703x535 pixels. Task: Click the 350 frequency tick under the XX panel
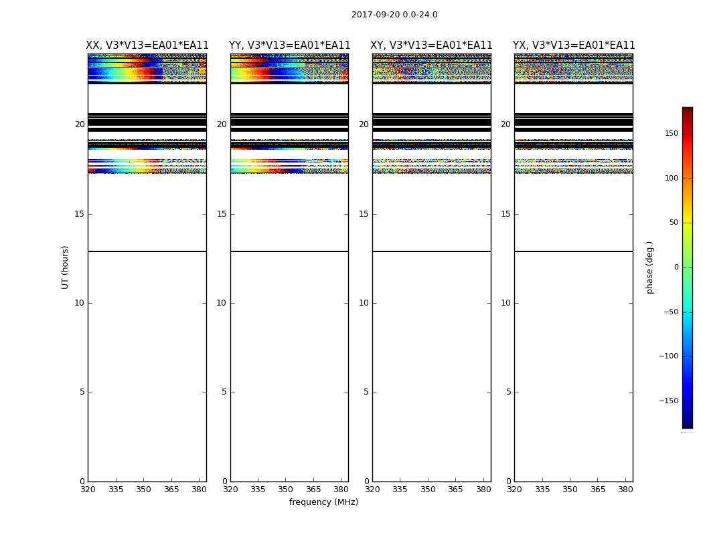(143, 490)
